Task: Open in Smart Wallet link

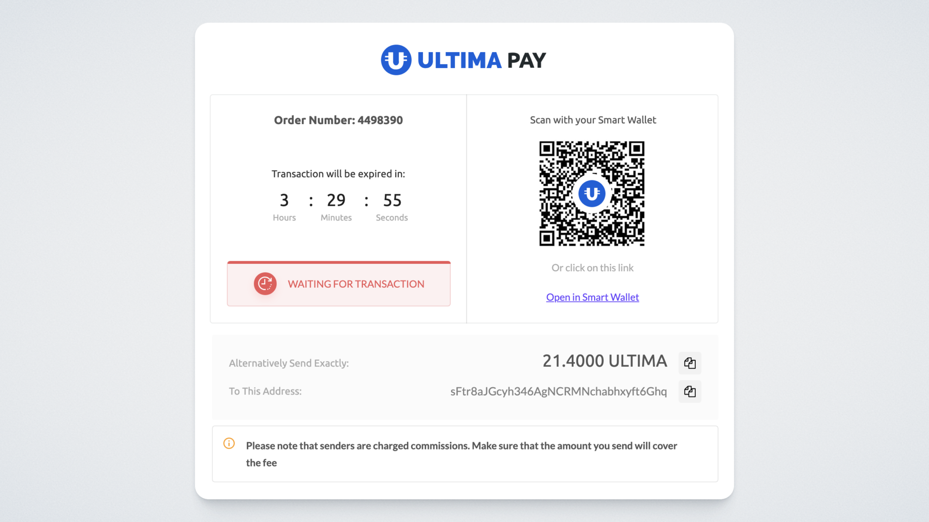Action: (592, 297)
